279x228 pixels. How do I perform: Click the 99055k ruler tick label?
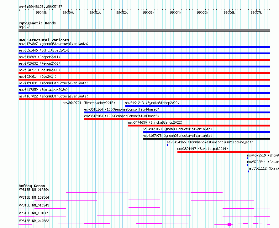tap(203, 12)
